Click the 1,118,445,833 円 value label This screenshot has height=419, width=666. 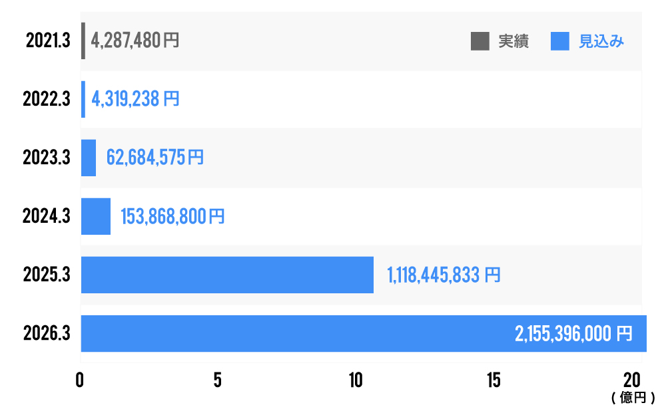click(x=444, y=275)
